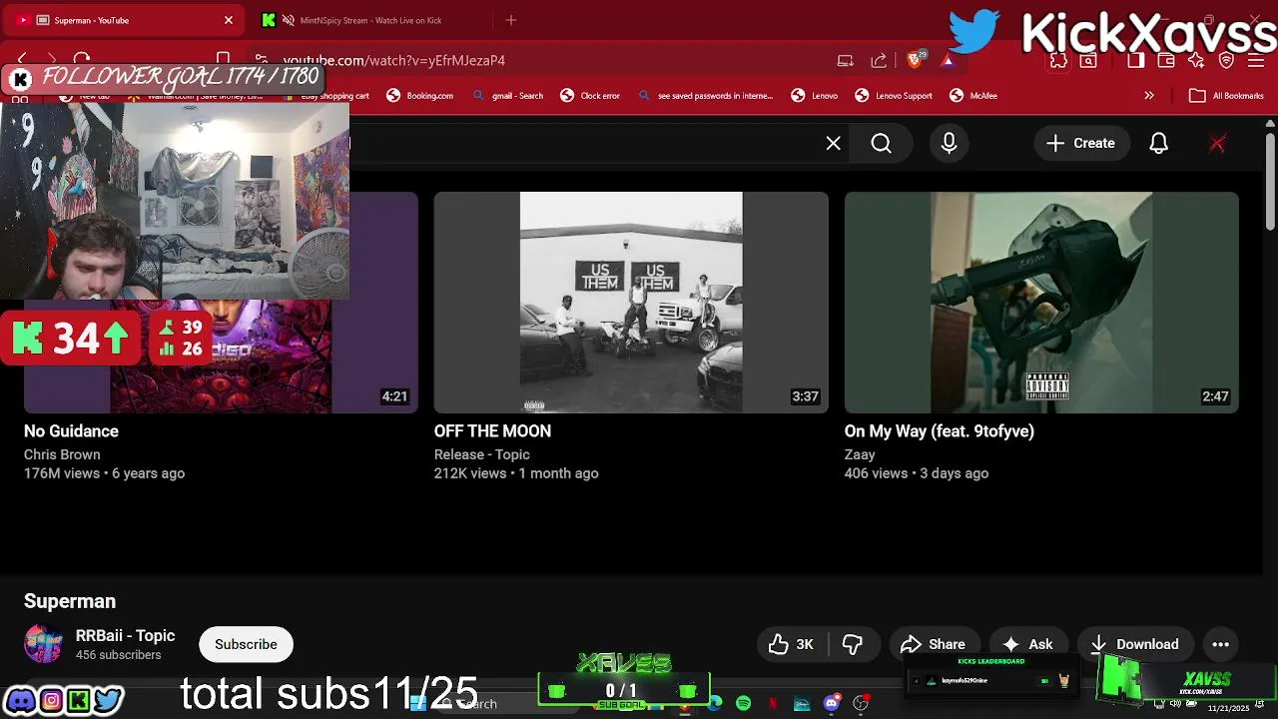Play OFF THE MOON thumbnail
This screenshot has height=719, width=1278.
[x=631, y=302]
